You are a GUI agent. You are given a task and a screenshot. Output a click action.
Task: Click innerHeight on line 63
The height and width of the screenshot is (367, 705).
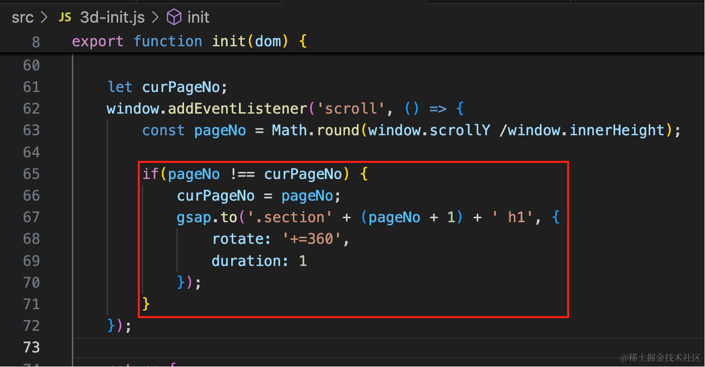[x=618, y=131]
